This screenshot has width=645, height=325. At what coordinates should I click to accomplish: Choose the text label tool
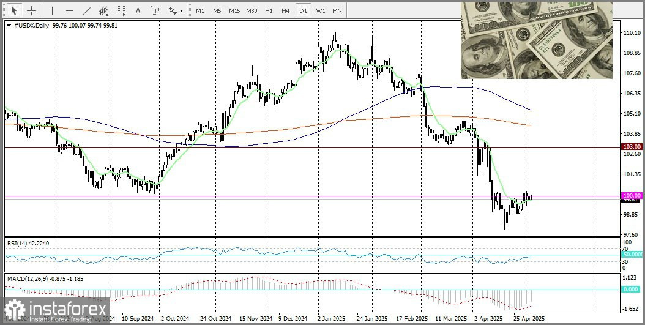[x=155, y=10]
